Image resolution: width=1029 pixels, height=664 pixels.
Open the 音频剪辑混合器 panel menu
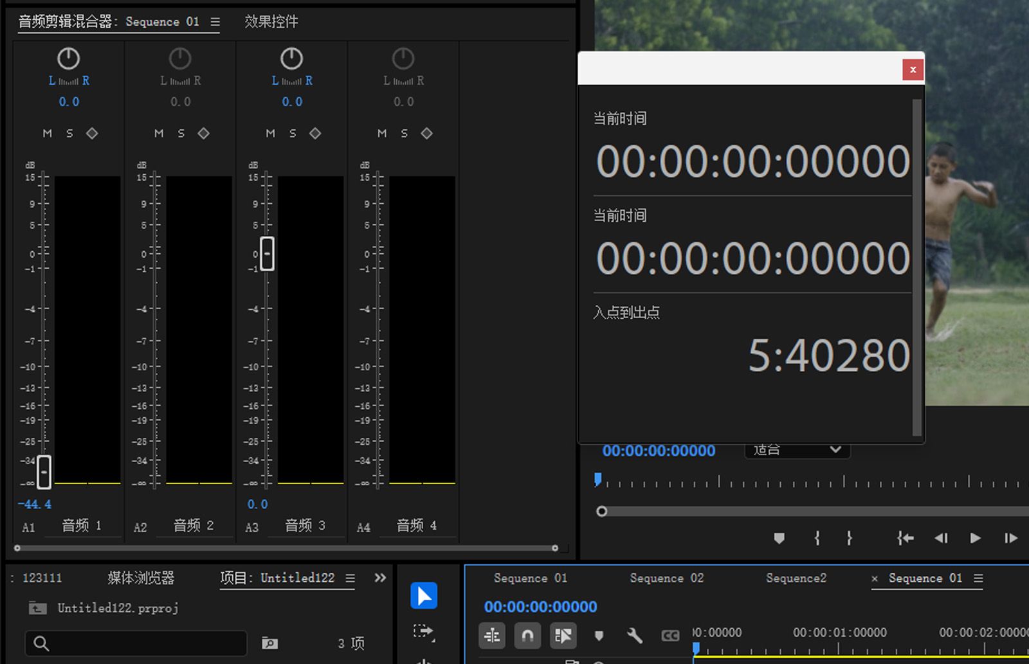click(x=215, y=22)
